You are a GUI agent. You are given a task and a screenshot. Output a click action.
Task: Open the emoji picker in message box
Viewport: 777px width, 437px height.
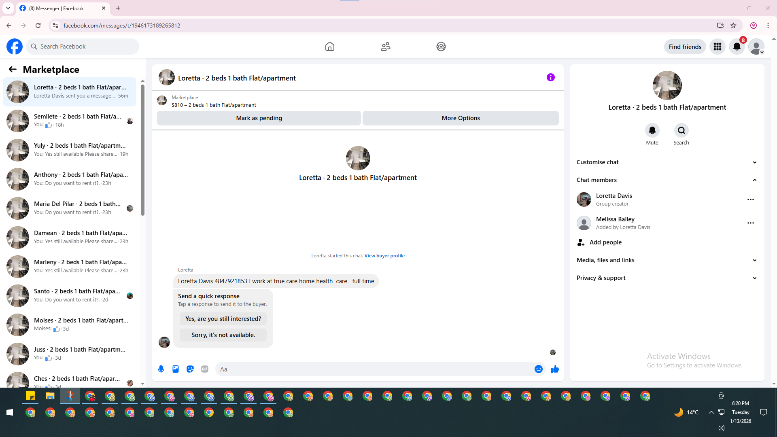[x=538, y=369]
